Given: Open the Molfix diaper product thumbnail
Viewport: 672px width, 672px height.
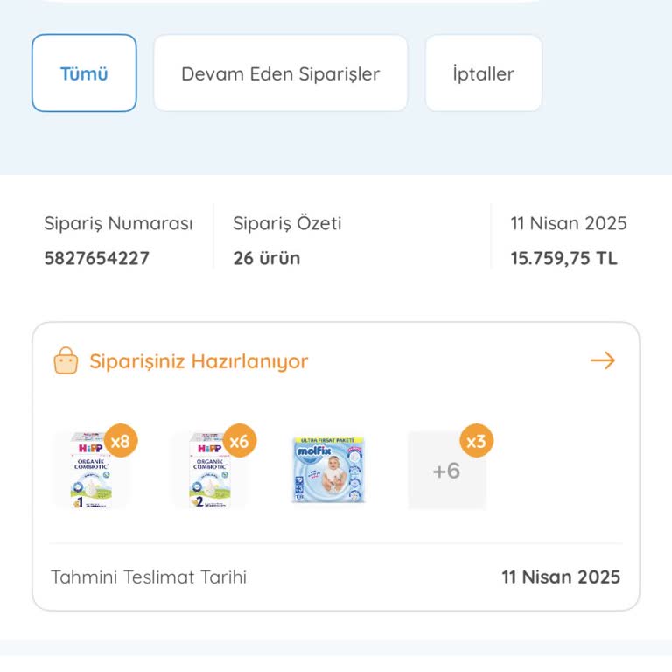Looking at the screenshot, I should tap(328, 471).
